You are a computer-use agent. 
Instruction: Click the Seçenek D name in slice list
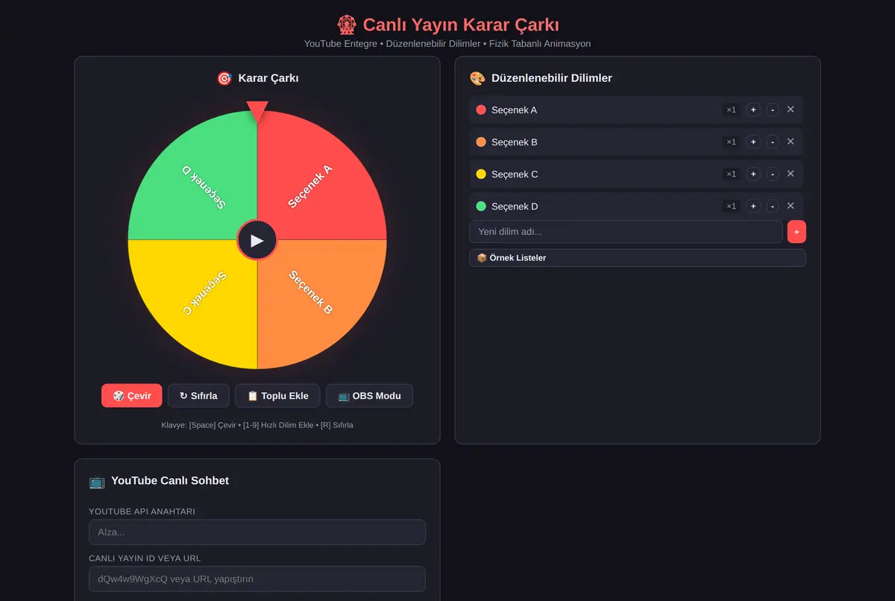pyautogui.click(x=515, y=206)
